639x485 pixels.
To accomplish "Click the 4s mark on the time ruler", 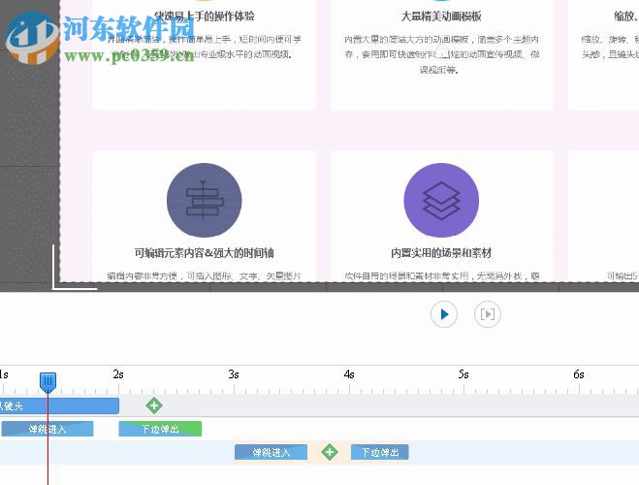I will (349, 374).
